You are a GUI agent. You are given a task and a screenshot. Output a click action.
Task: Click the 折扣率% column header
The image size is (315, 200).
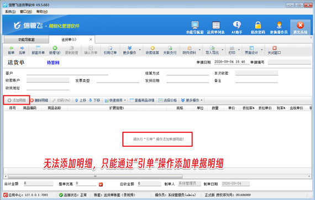(249, 108)
